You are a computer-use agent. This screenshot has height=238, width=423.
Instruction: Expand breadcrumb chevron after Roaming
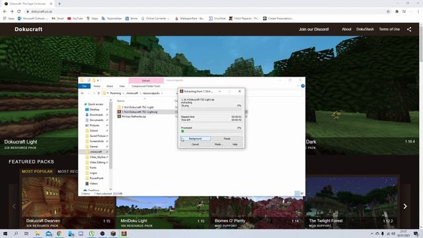point(124,93)
